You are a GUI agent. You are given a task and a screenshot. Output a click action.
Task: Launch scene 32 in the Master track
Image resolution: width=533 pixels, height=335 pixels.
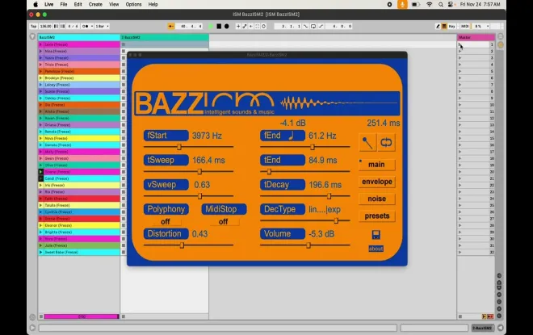coord(460,252)
